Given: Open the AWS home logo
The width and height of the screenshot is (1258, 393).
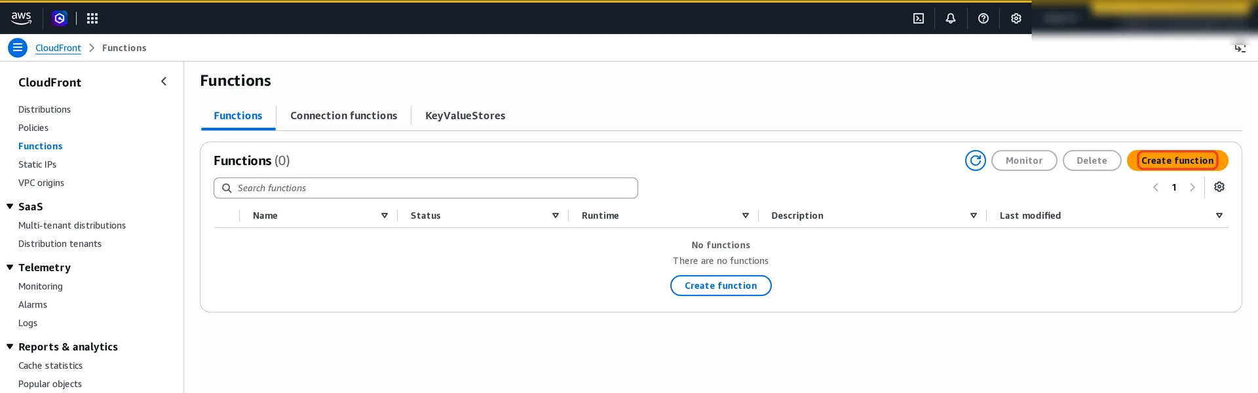Looking at the screenshot, I should (x=21, y=18).
